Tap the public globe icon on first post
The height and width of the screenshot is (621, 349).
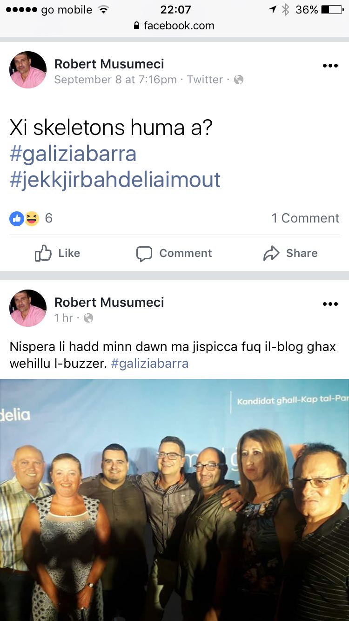point(239,80)
